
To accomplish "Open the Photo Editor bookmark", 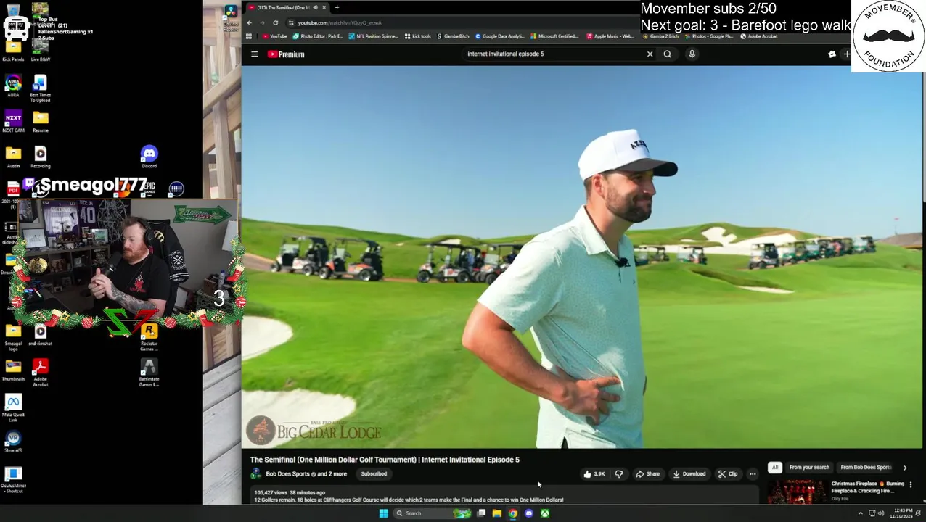I will coord(319,36).
